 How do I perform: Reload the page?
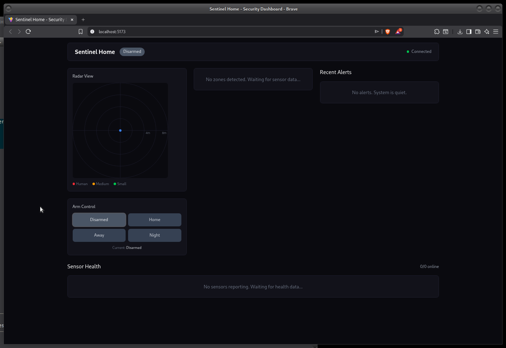coord(28,31)
